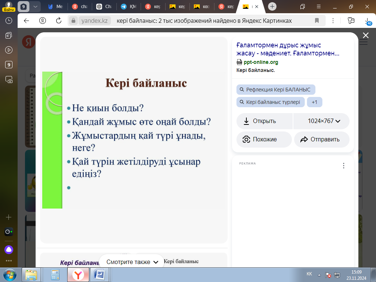Bookmark this page with the flag icon
Screen dimensions: 376x282
(x=317, y=21)
